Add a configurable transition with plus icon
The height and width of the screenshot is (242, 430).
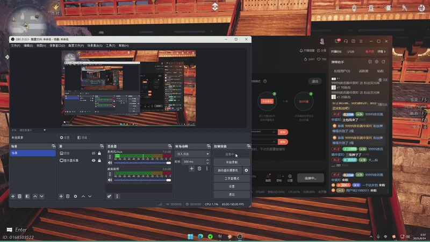click(192, 168)
